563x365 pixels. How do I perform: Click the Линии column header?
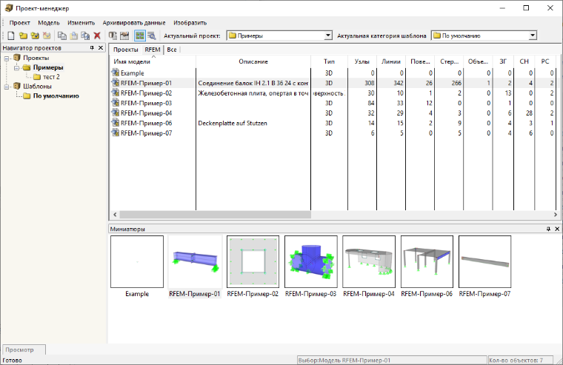[391, 61]
